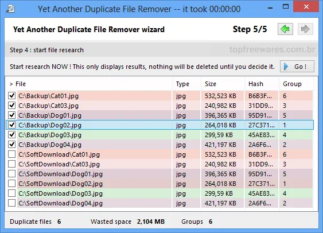
Task: Sort by the Size column header
Action: (223, 84)
